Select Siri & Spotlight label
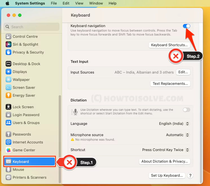The width and height of the screenshot is (210, 186). [25, 44]
